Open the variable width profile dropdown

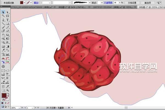[x=70, y=3]
